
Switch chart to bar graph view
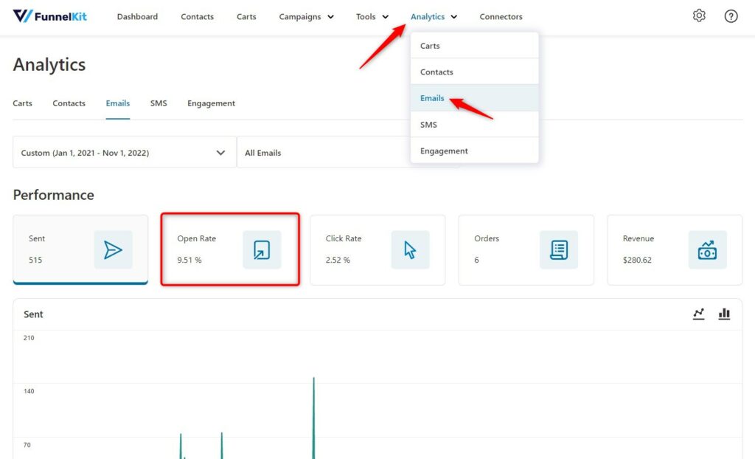(724, 314)
